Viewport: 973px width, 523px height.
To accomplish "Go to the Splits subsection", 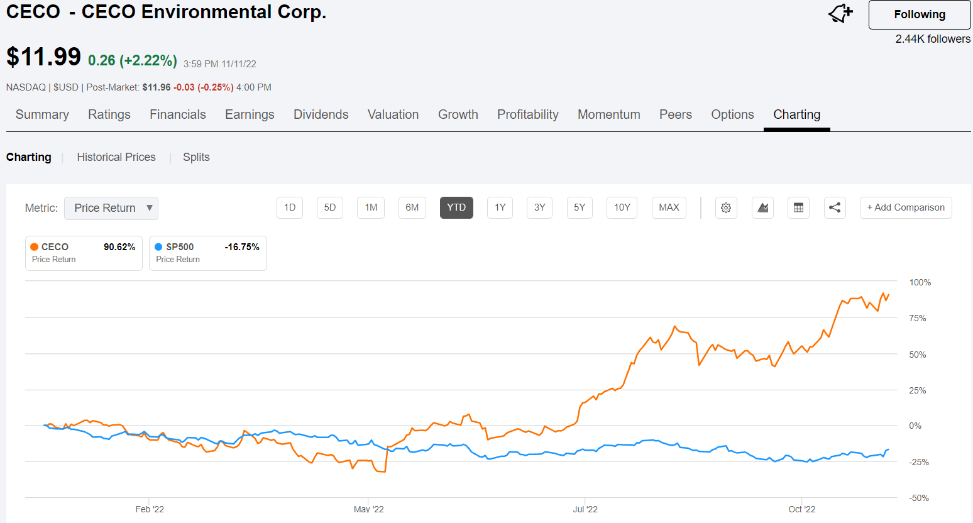I will point(196,157).
